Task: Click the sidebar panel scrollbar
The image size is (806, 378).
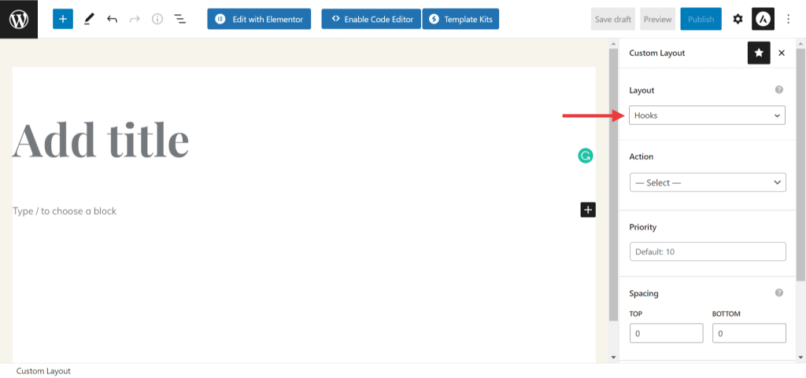Action: point(800,164)
